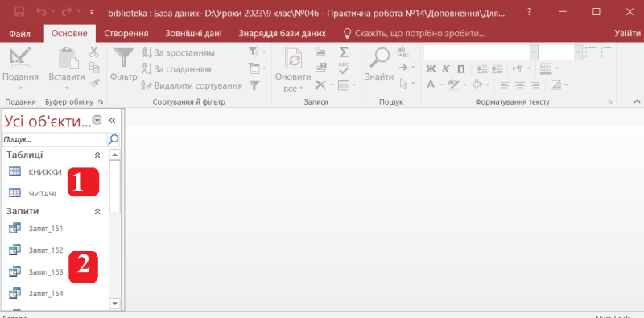Click Видалити сортування button

[192, 85]
